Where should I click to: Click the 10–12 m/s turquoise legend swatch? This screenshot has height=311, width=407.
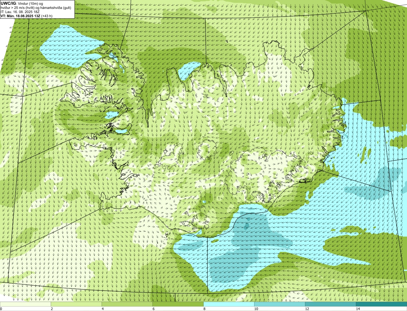tap(280, 304)
